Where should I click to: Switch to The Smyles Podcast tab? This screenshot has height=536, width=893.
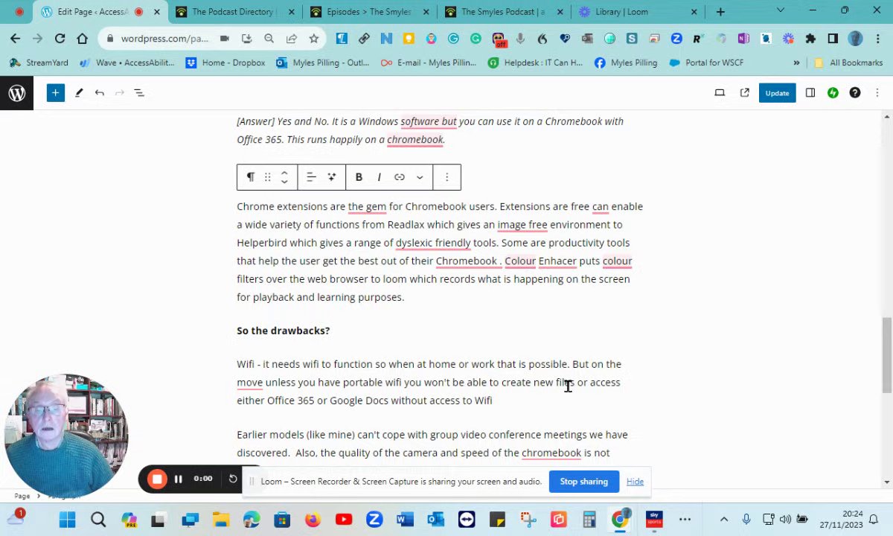click(504, 12)
